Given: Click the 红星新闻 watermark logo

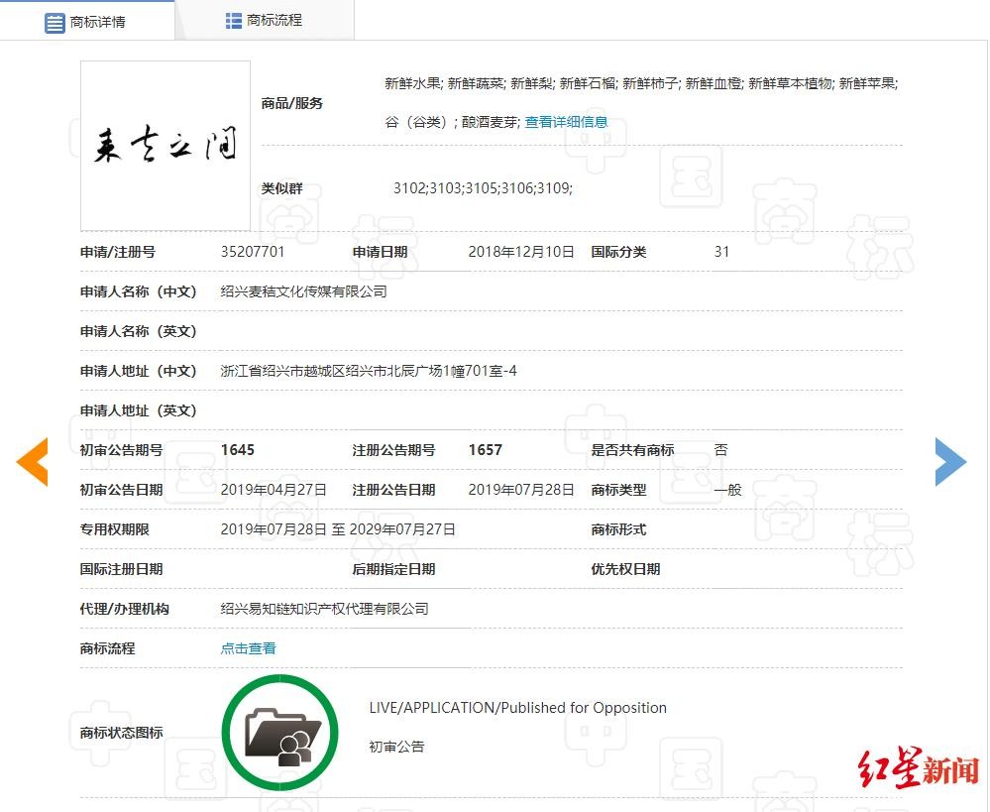Looking at the screenshot, I should point(917,769).
